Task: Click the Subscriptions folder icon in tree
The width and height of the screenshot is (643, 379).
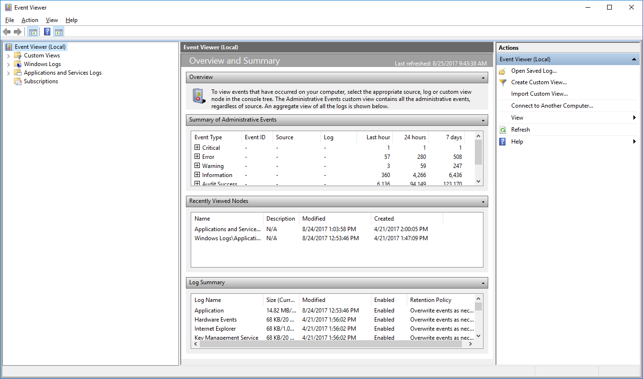Action: tap(18, 81)
